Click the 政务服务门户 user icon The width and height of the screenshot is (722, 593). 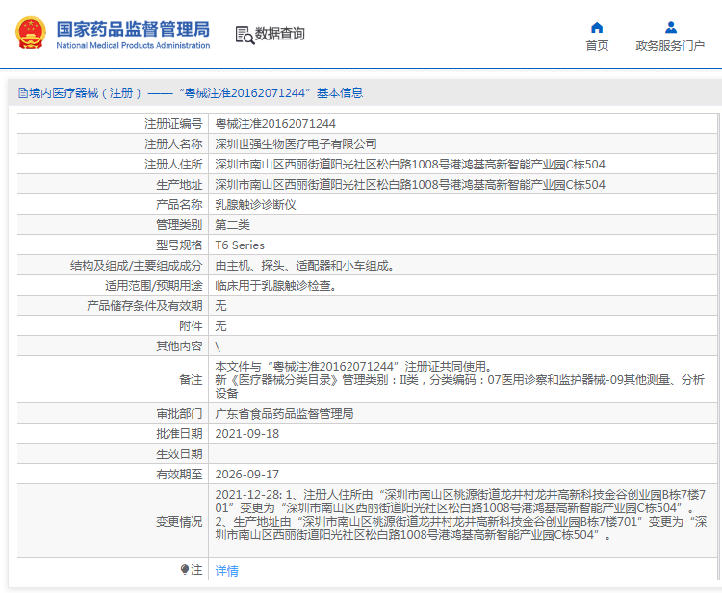(671, 28)
